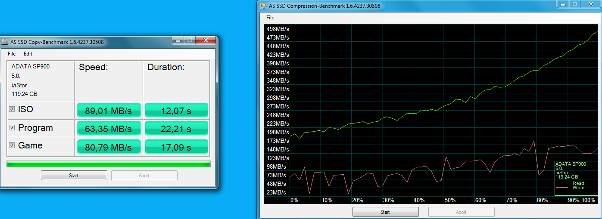Image resolution: width=602 pixels, height=219 pixels.
Task: Click the Write legend entry in graph
Action: pos(578,188)
